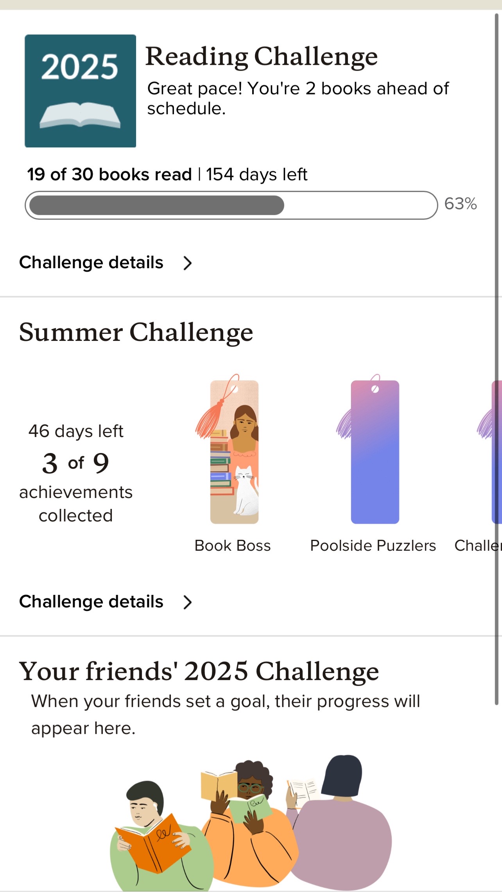Tap the Summer Challenge heading
The height and width of the screenshot is (892, 502).
[136, 333]
